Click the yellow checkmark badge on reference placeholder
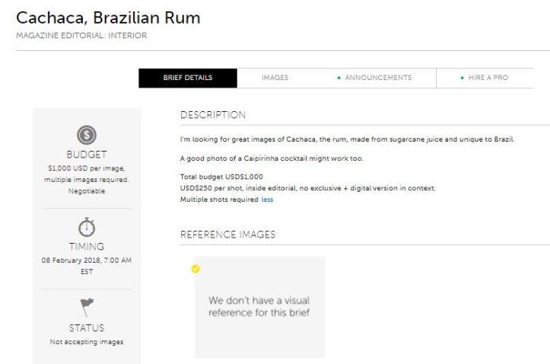This screenshot has width=550, height=364. [x=196, y=269]
